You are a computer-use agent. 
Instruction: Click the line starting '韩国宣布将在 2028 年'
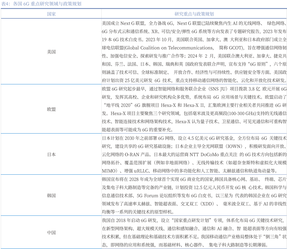(x=194, y=179)
